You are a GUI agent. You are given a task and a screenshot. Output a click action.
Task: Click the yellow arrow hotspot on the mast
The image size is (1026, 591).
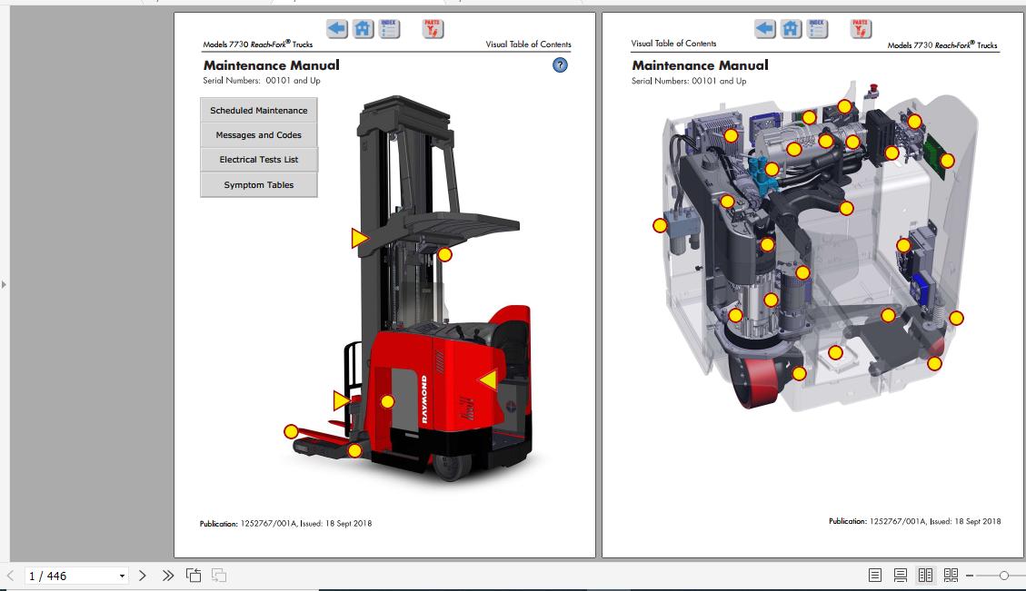click(x=360, y=239)
